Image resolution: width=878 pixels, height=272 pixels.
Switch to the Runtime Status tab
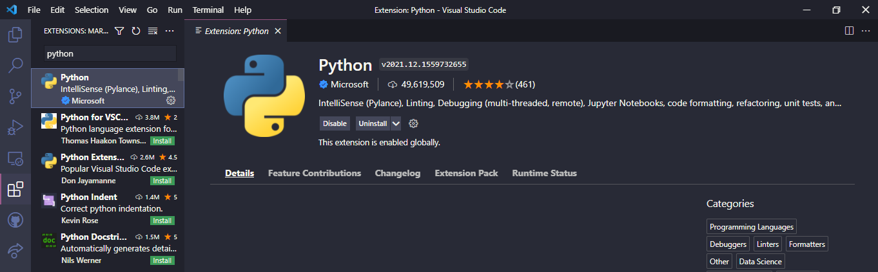545,173
